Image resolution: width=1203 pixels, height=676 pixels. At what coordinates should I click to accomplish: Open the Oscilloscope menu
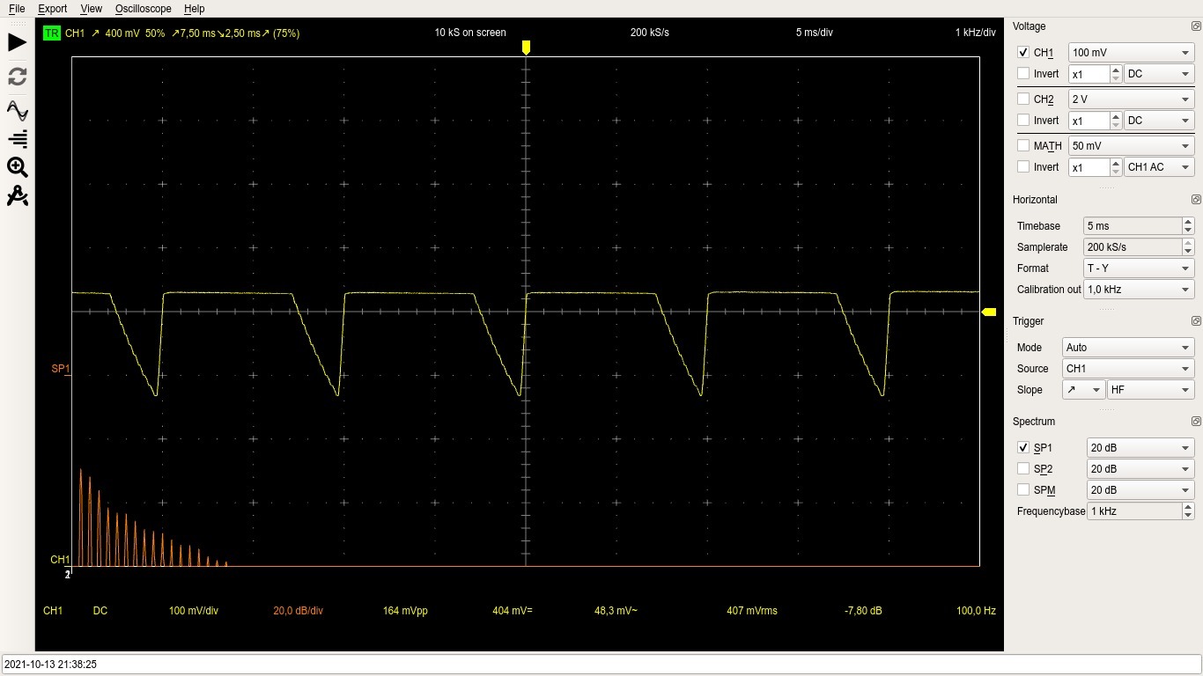tap(144, 9)
